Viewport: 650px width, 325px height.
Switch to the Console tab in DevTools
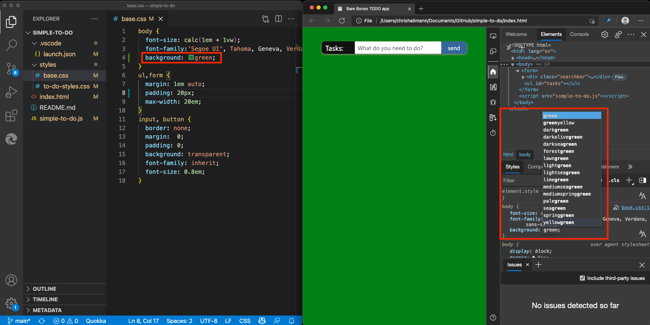point(579,34)
